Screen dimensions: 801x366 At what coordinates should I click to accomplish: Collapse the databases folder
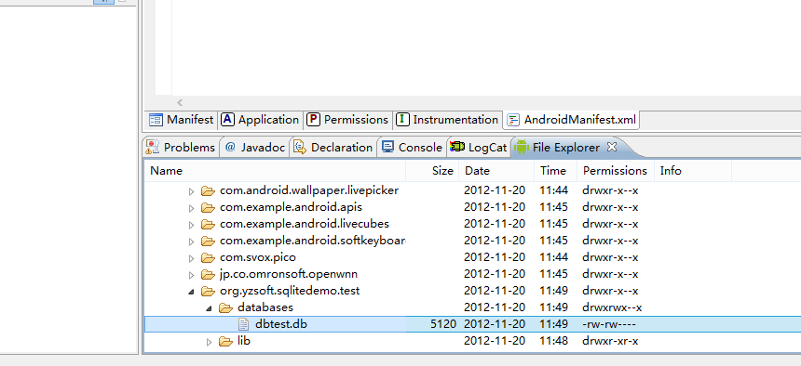(209, 308)
